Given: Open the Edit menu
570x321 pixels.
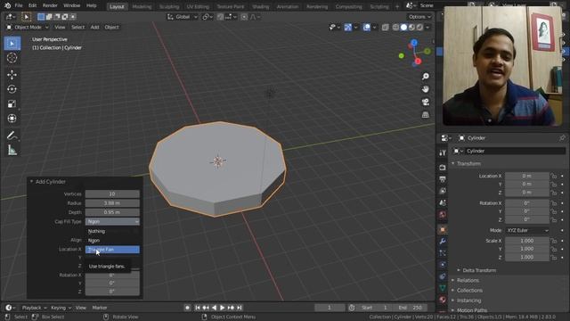Looking at the screenshot, I should [32, 6].
